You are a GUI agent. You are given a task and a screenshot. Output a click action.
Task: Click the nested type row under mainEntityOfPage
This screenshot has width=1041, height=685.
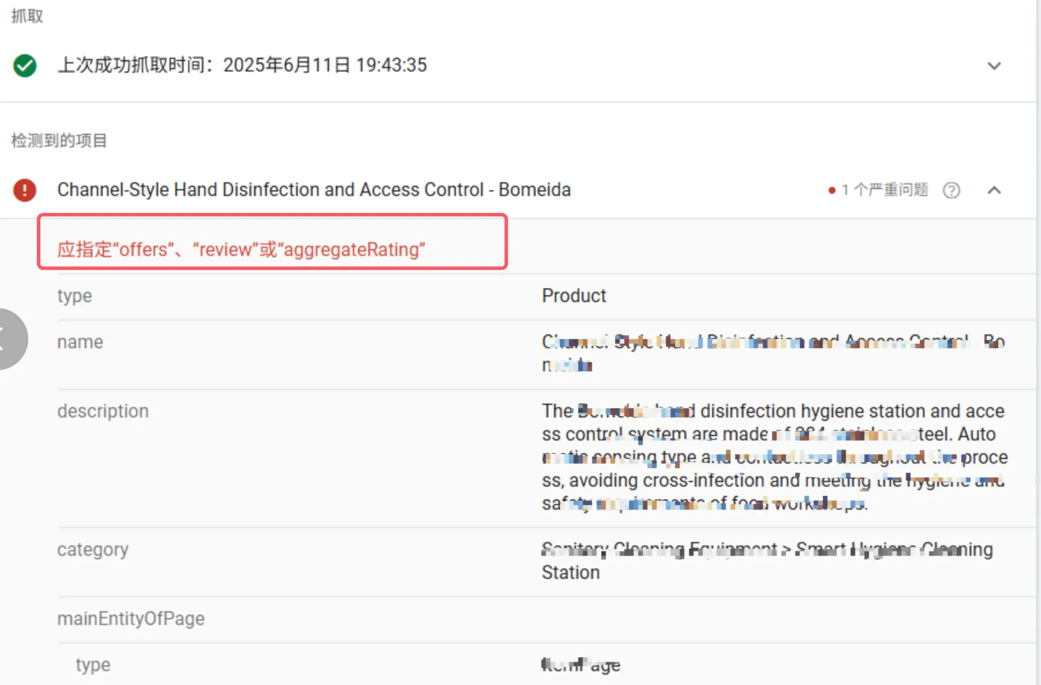coord(93,665)
